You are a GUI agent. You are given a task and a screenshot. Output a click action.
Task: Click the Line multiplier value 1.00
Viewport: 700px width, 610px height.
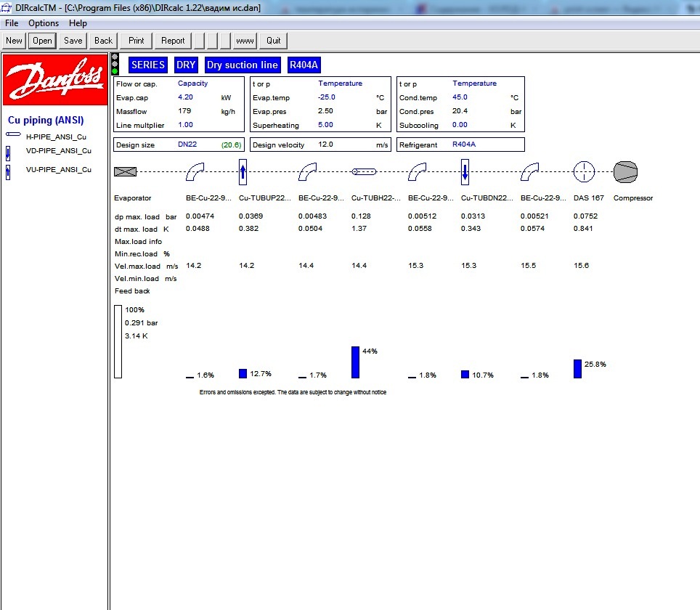(x=185, y=125)
